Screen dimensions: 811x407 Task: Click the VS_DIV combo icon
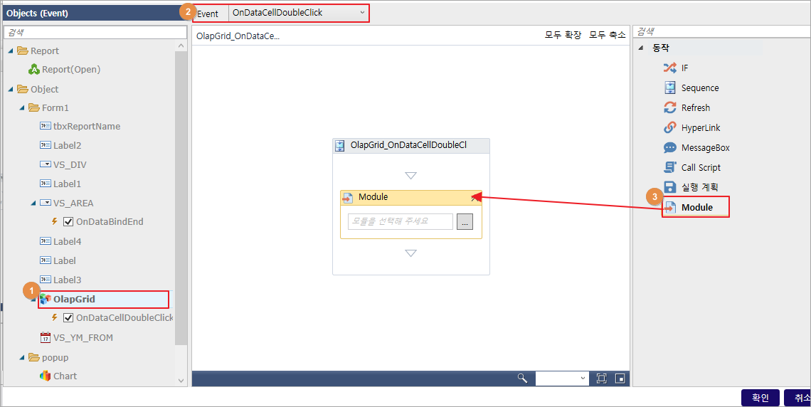46,164
